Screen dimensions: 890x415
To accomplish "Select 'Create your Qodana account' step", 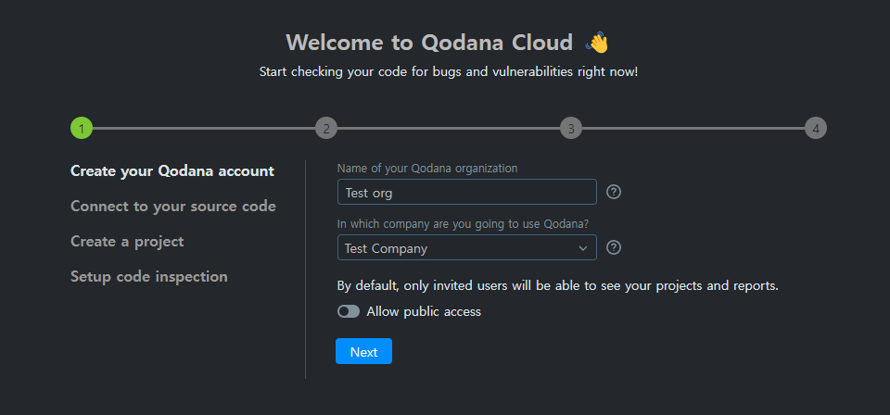I will click(x=172, y=171).
